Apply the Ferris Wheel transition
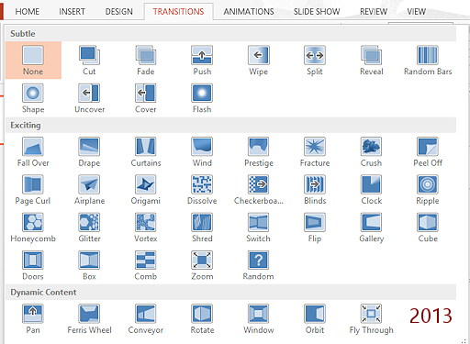 [89, 319]
